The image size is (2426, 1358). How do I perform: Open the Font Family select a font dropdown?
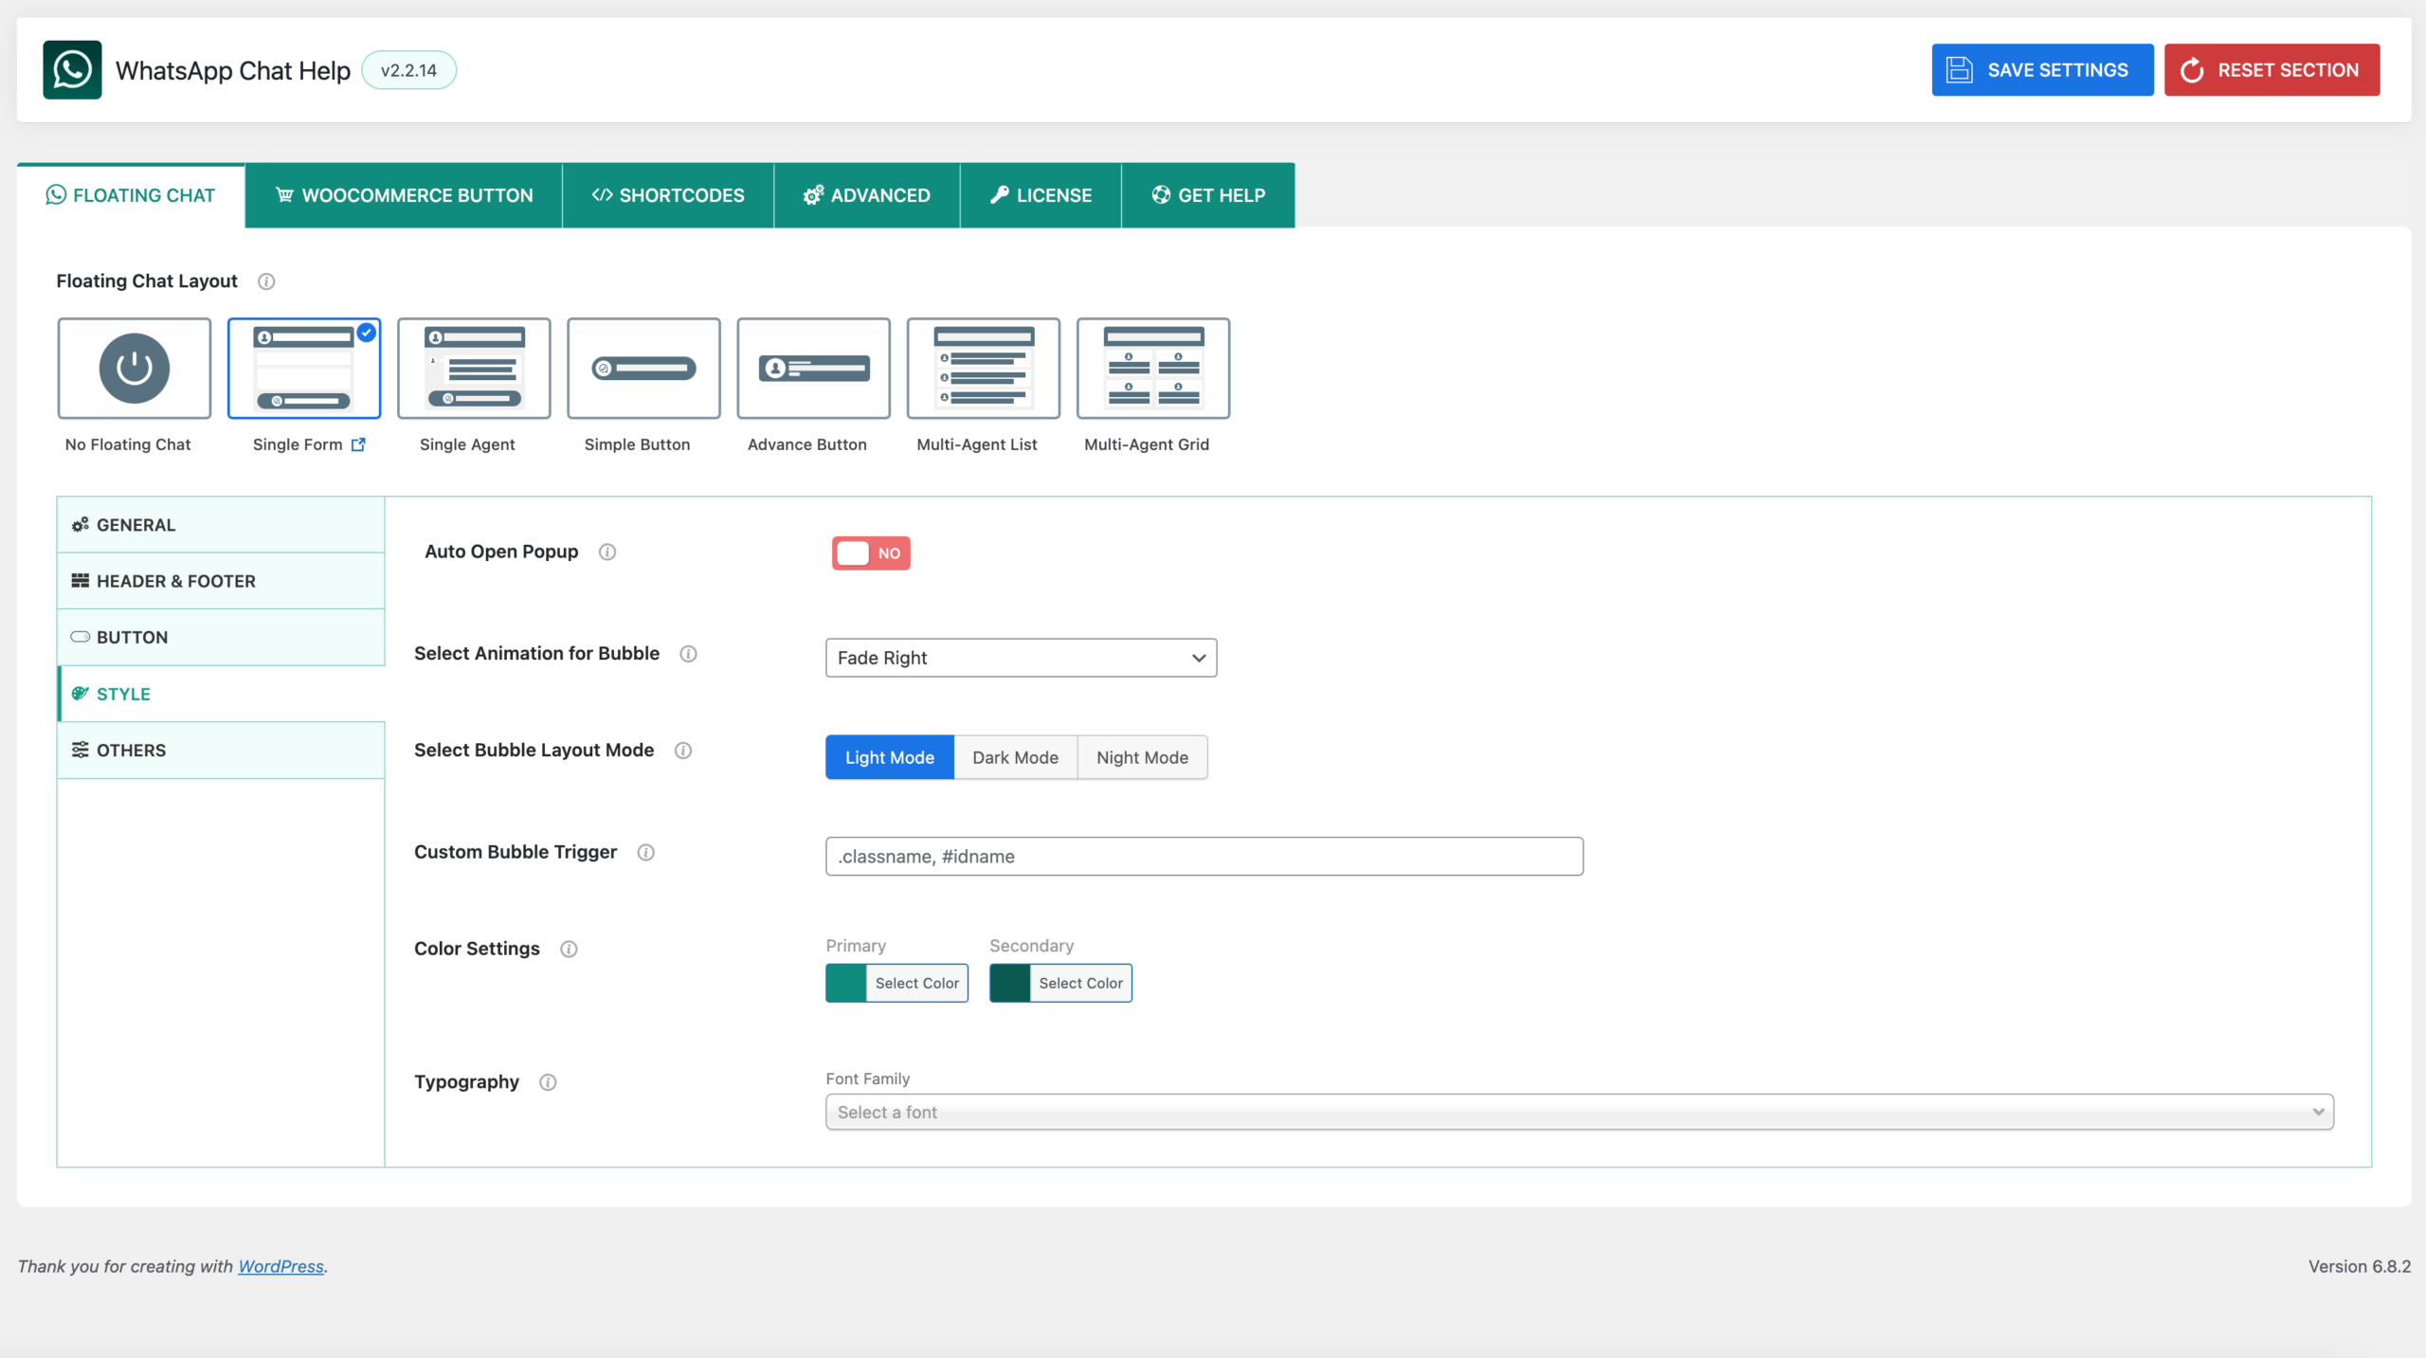[1580, 1112]
